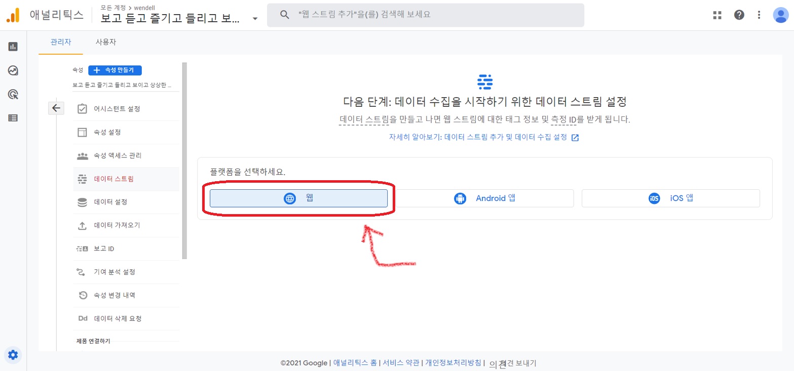Open the three-dot more options menu
Screen dimensions: 794x371
(759, 15)
